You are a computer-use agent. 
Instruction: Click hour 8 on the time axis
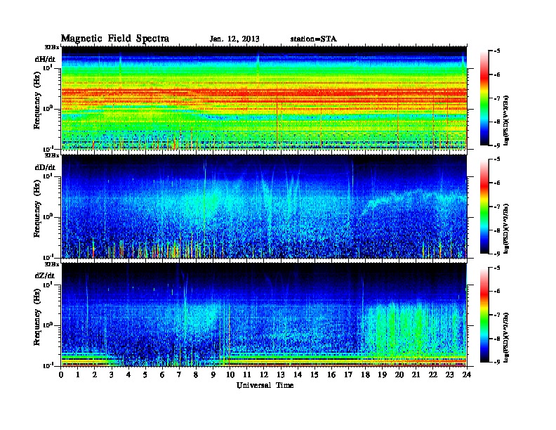[196, 374]
